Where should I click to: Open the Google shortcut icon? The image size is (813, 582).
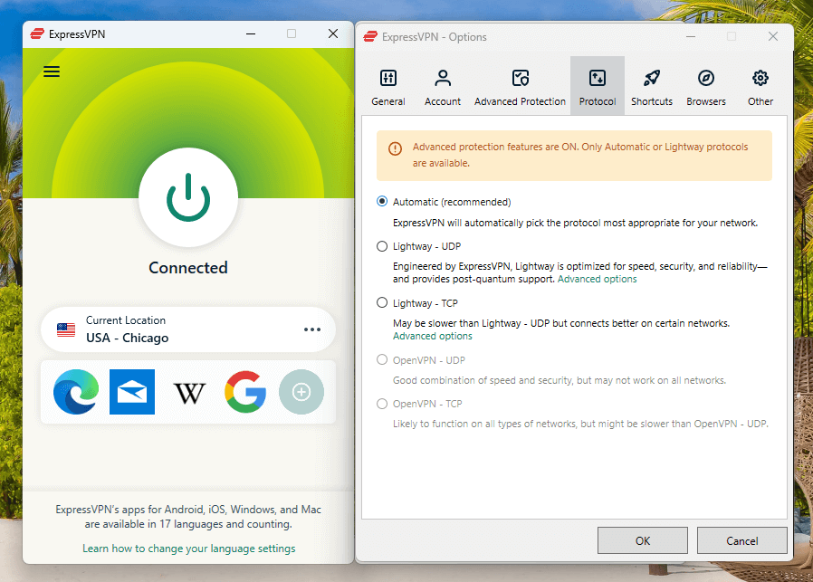click(245, 392)
